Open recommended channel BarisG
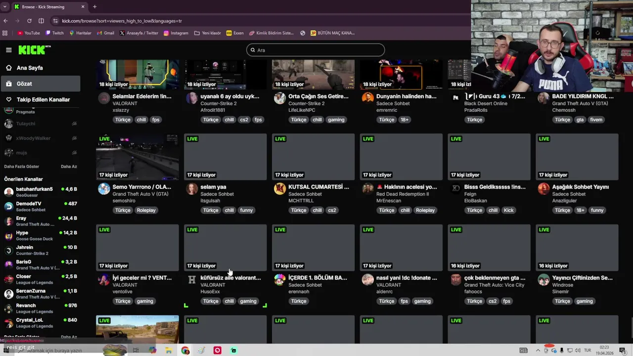This screenshot has height=356, width=633. click(x=41, y=265)
